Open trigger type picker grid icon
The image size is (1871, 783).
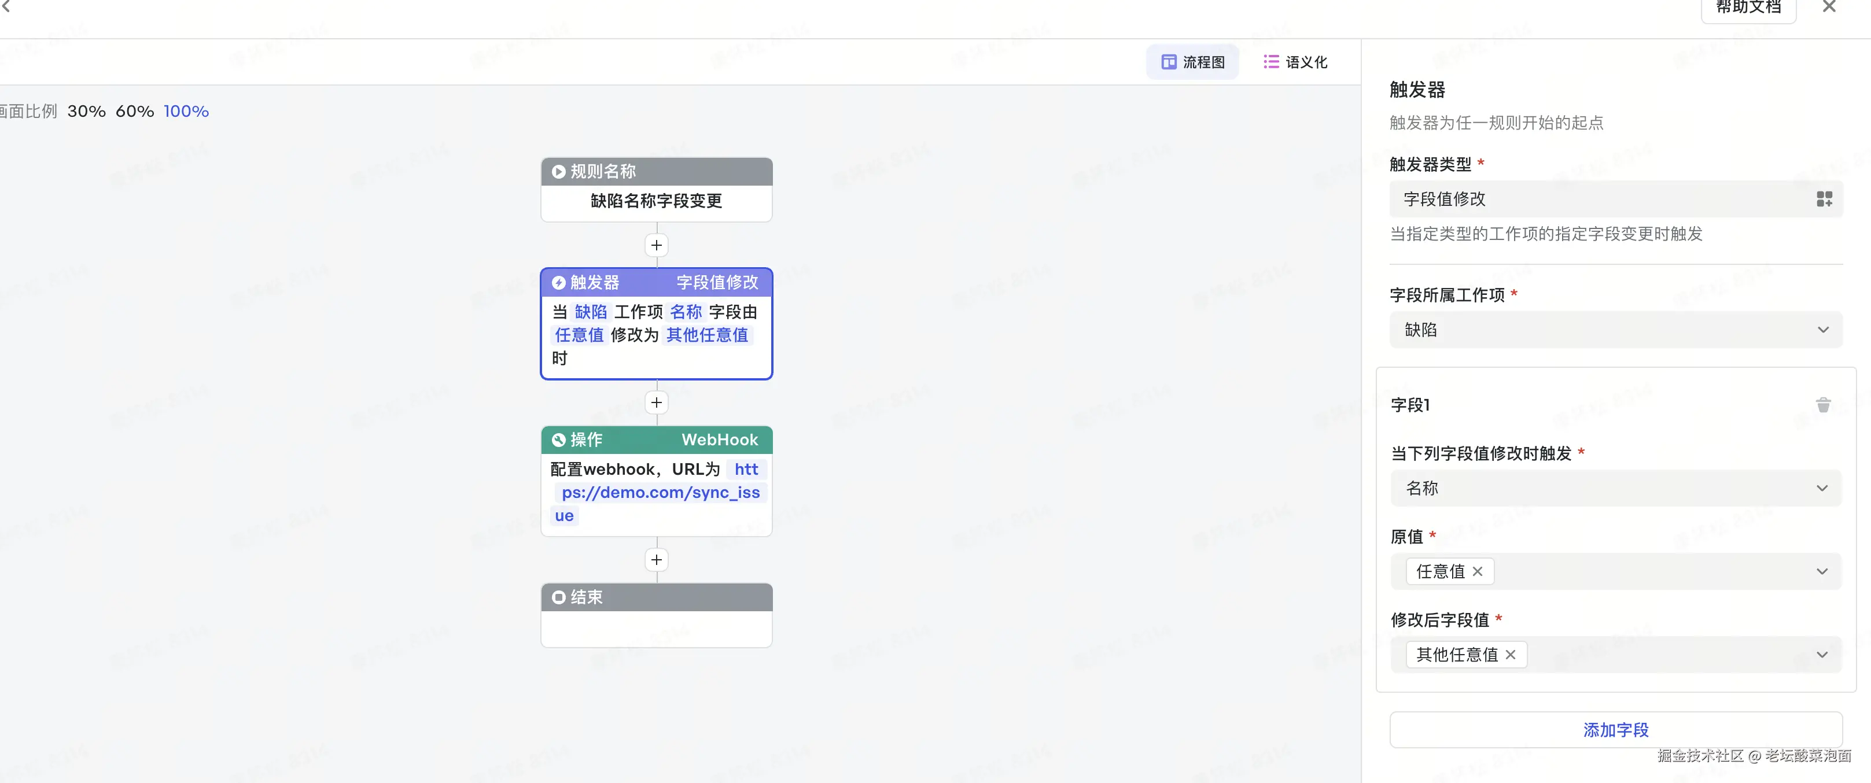1824,199
